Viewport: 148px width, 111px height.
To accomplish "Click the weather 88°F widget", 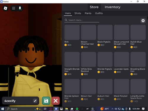I will click(104, 109).
